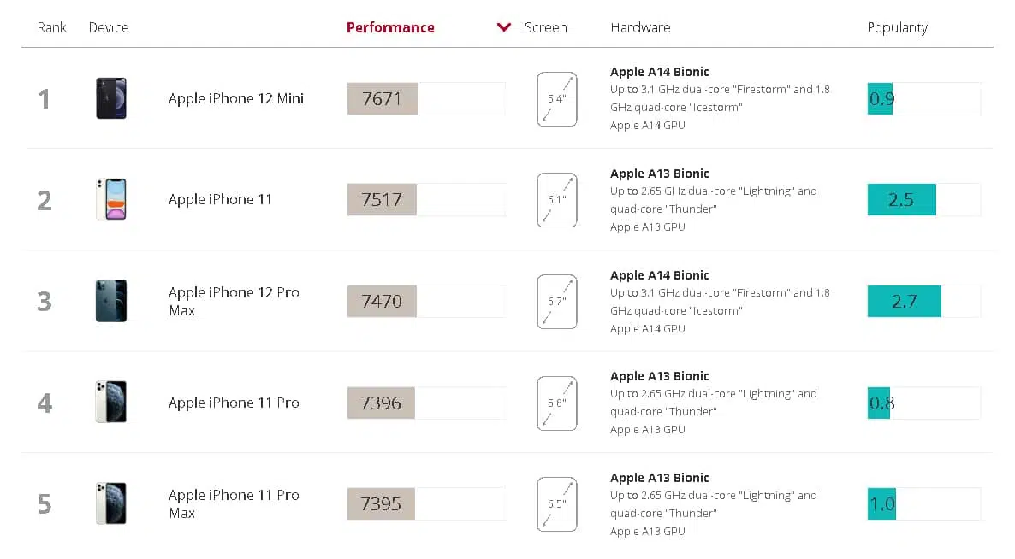Sort the table by Performance column
The image size is (1015, 559).
[x=390, y=27]
